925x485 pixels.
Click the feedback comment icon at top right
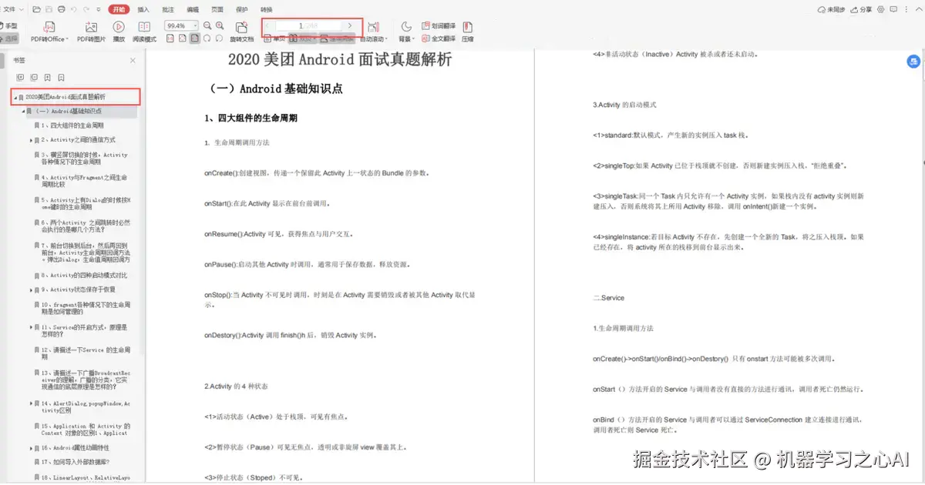click(x=894, y=9)
